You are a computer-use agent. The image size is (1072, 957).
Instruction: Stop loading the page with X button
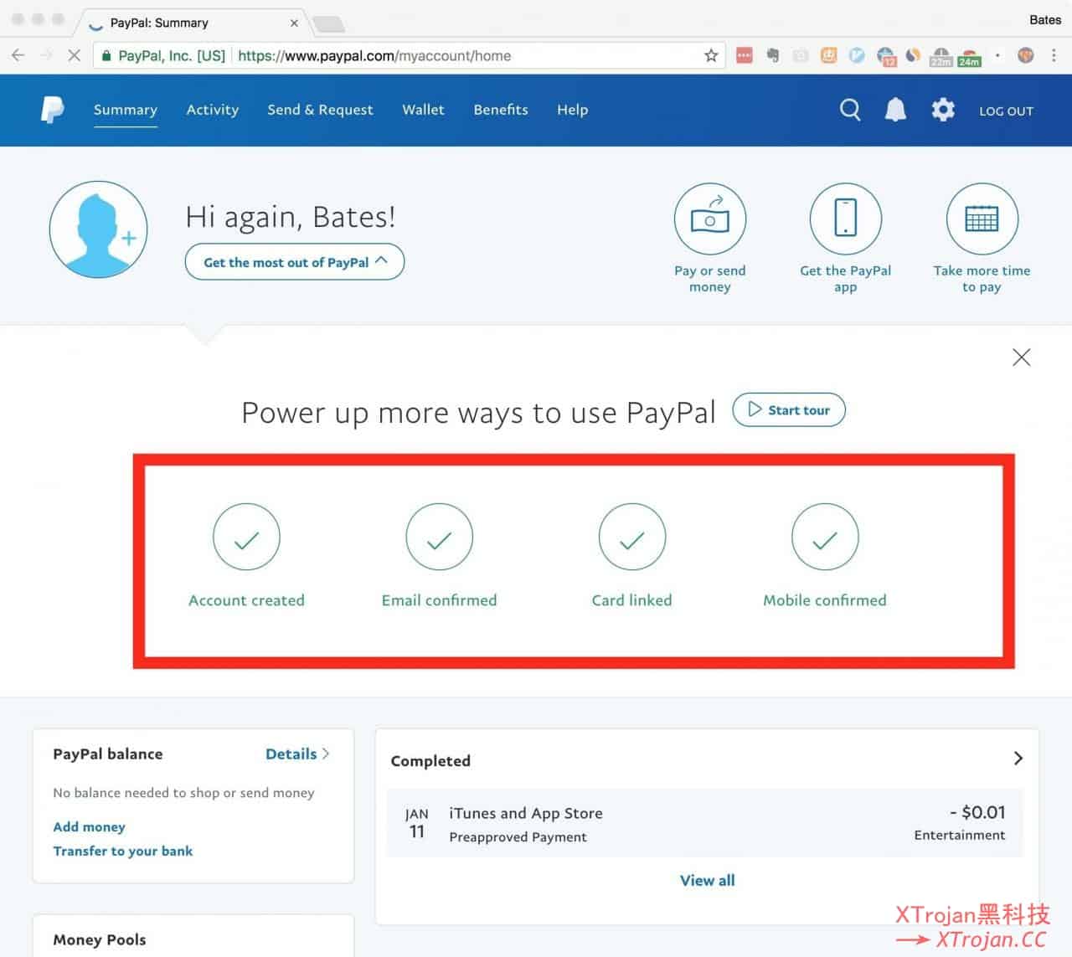click(x=74, y=56)
